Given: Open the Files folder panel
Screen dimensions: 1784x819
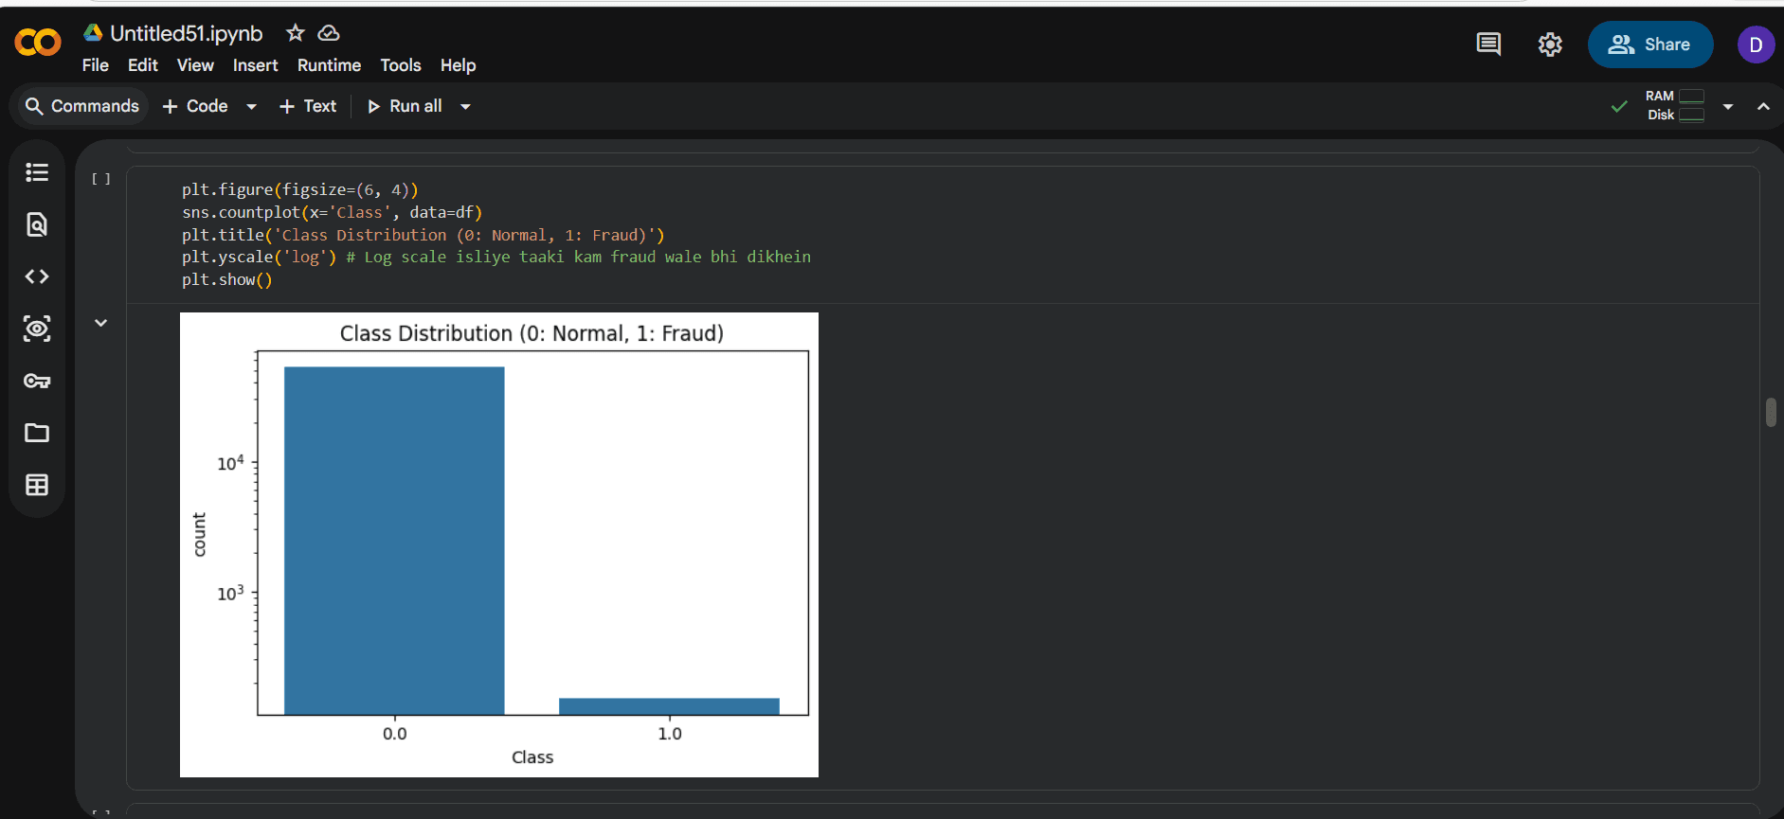Looking at the screenshot, I should coord(37,433).
